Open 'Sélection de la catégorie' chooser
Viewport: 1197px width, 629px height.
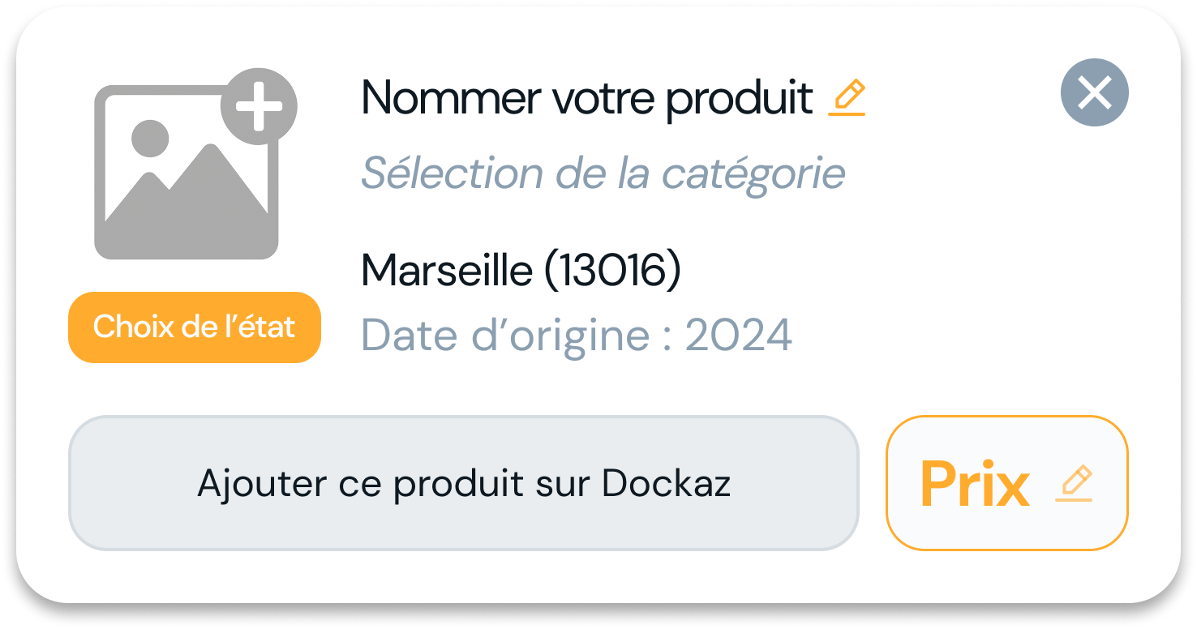coord(603,173)
